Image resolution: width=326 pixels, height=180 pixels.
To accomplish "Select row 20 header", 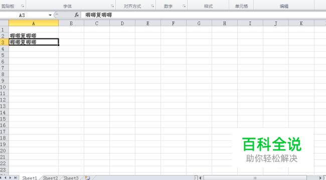I will point(4,150).
